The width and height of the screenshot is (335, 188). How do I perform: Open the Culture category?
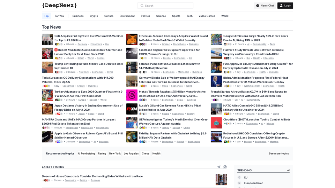coord(109,16)
